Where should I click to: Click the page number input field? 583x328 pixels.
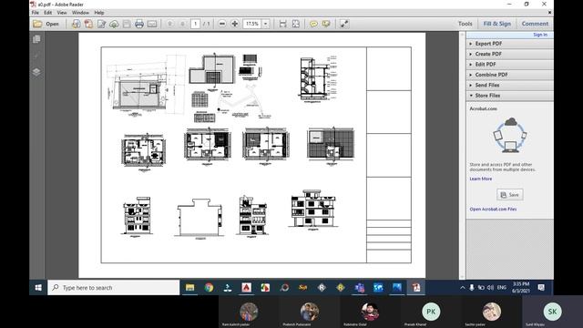196,24
